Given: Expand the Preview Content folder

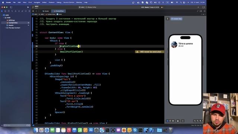Looking at the screenshot, I should tap(5, 28).
